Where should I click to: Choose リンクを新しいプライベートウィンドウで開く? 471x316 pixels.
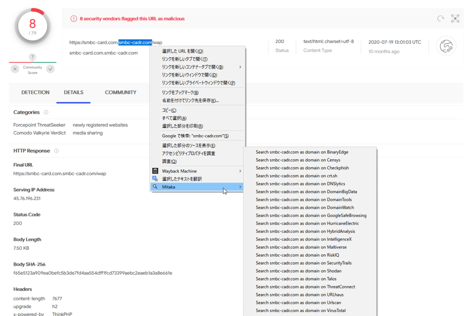[197, 83]
